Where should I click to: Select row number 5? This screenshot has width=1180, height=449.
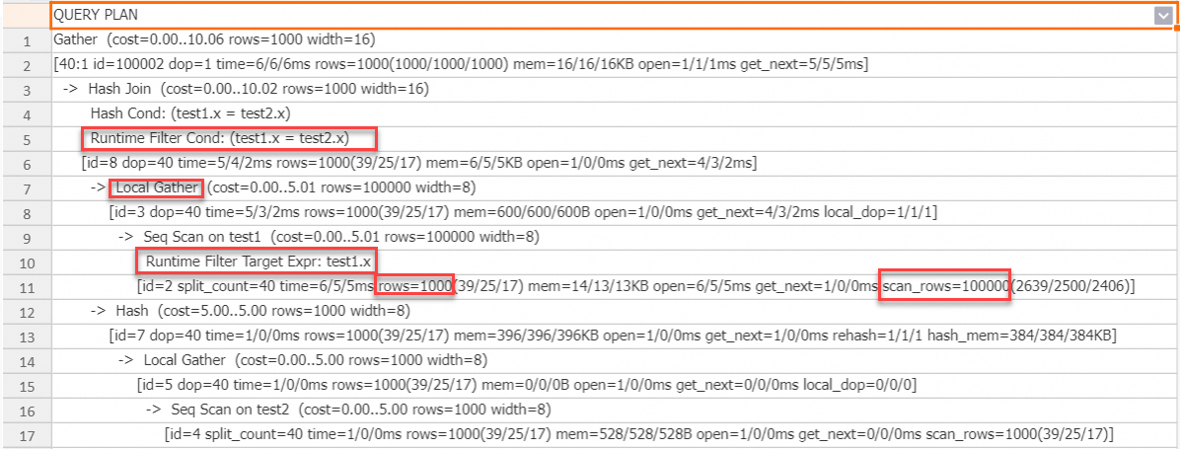pos(25,138)
